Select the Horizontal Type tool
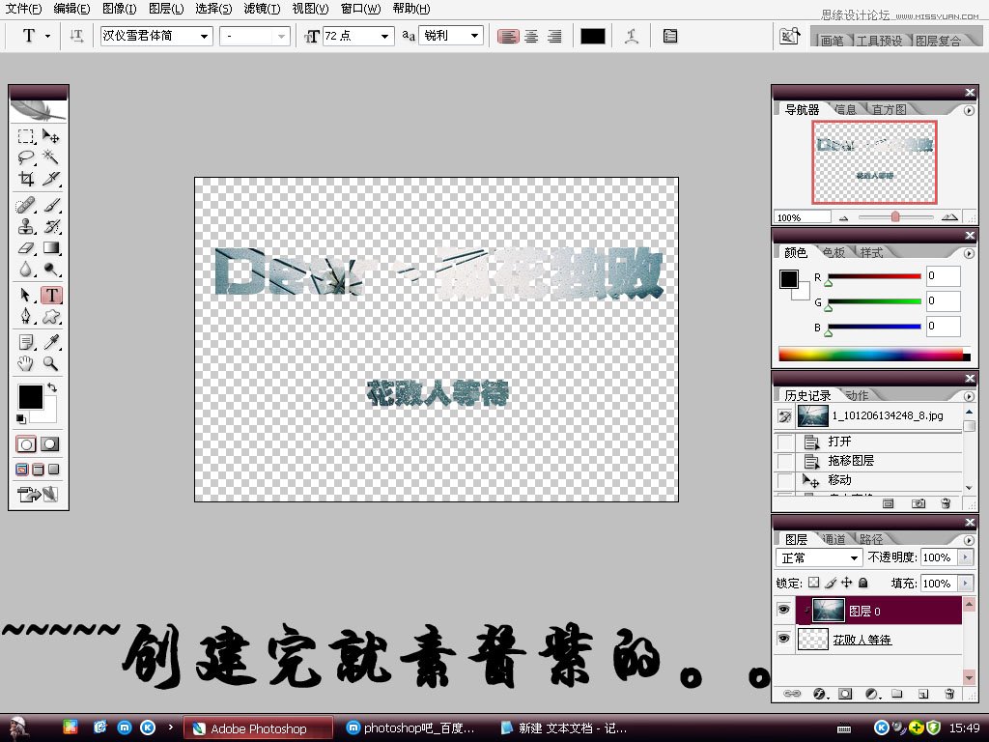This screenshot has height=742, width=989. click(x=53, y=293)
